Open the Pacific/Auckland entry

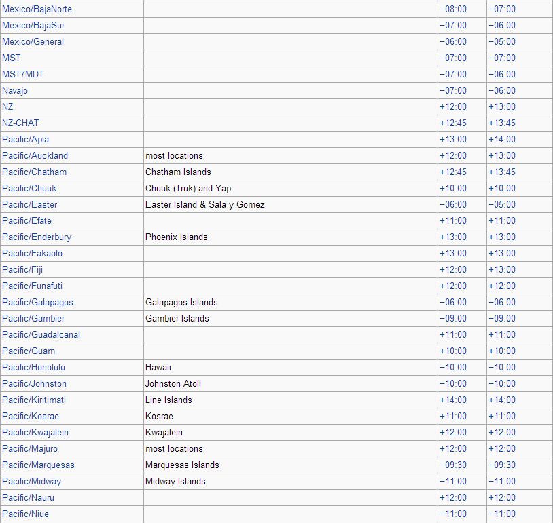(35, 155)
